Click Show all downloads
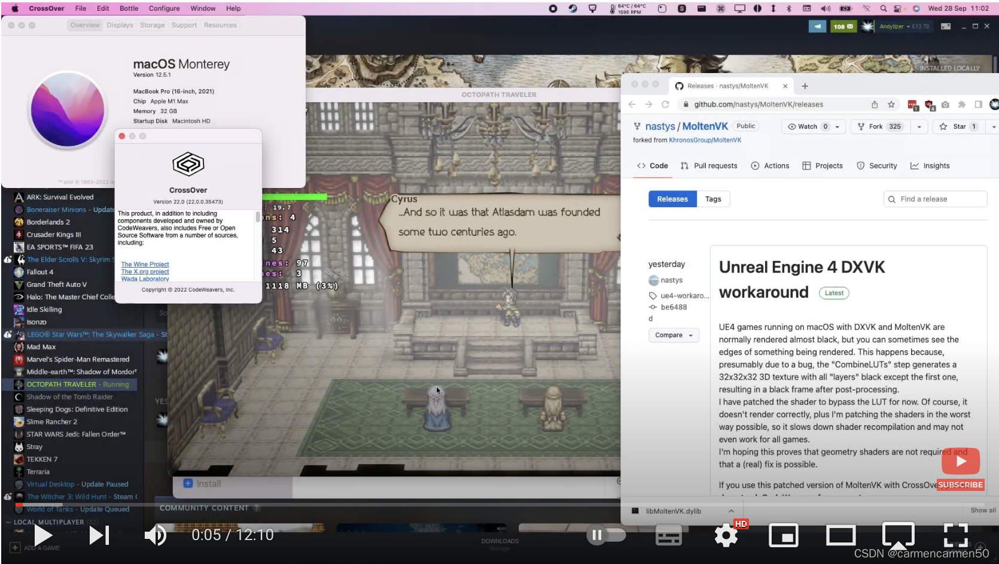 [983, 510]
